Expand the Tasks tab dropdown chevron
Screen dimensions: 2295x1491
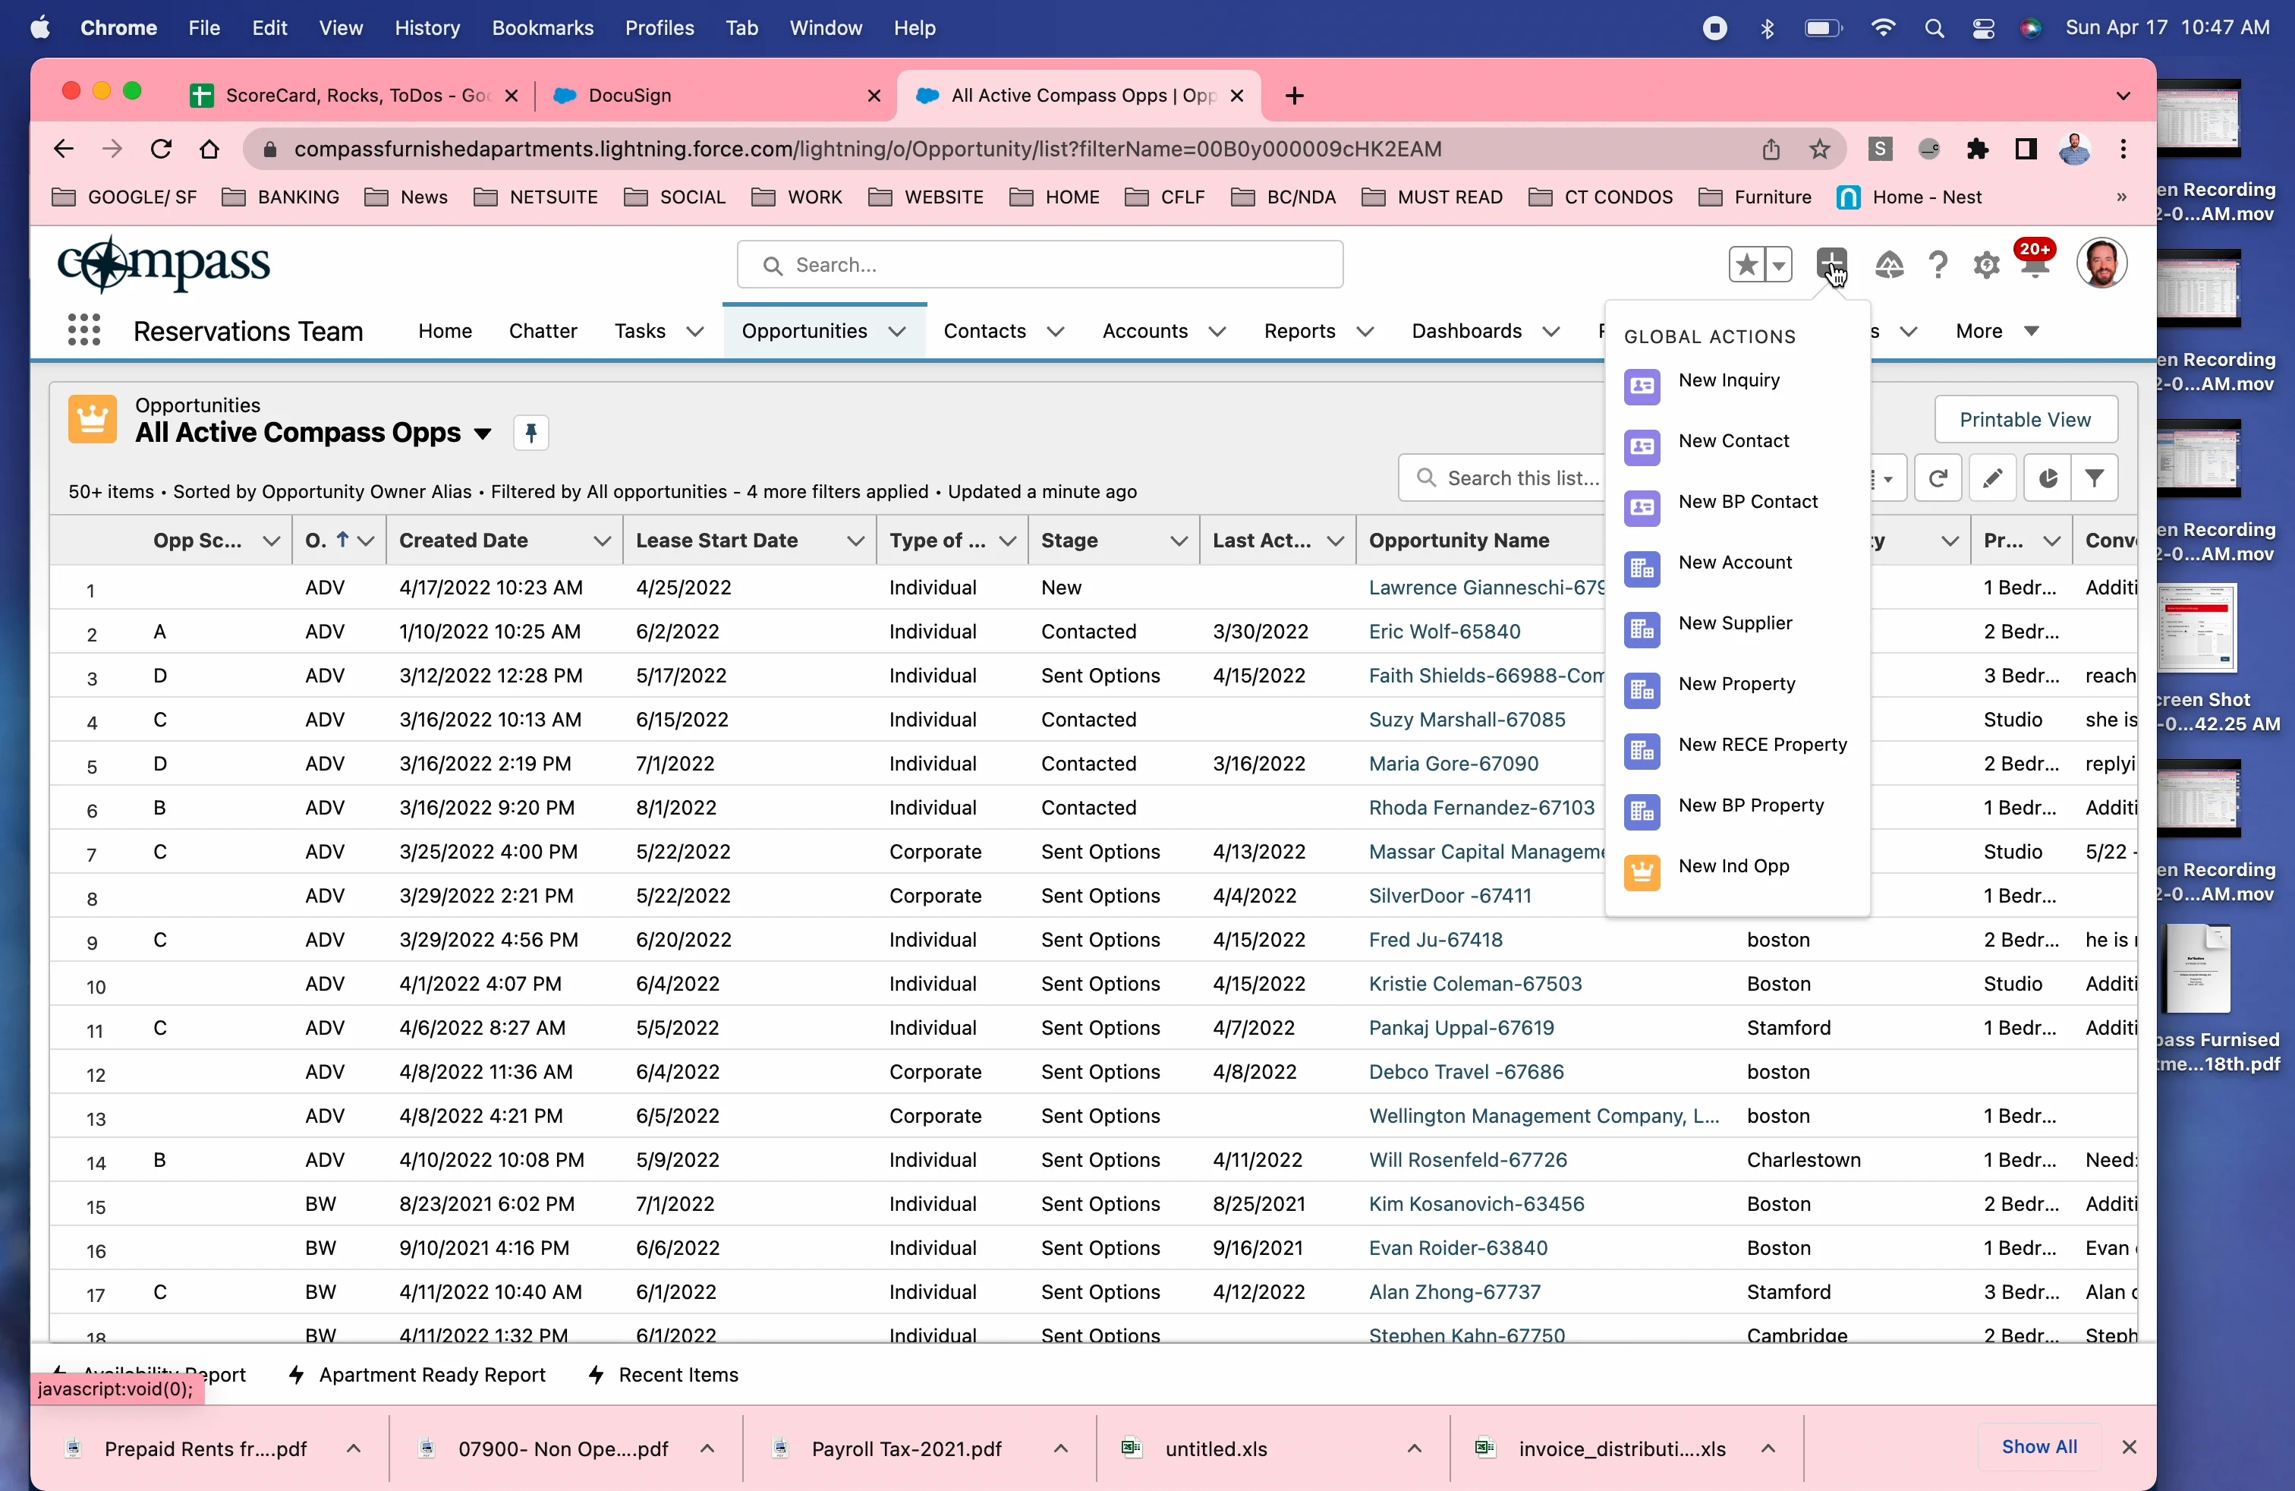pos(694,332)
